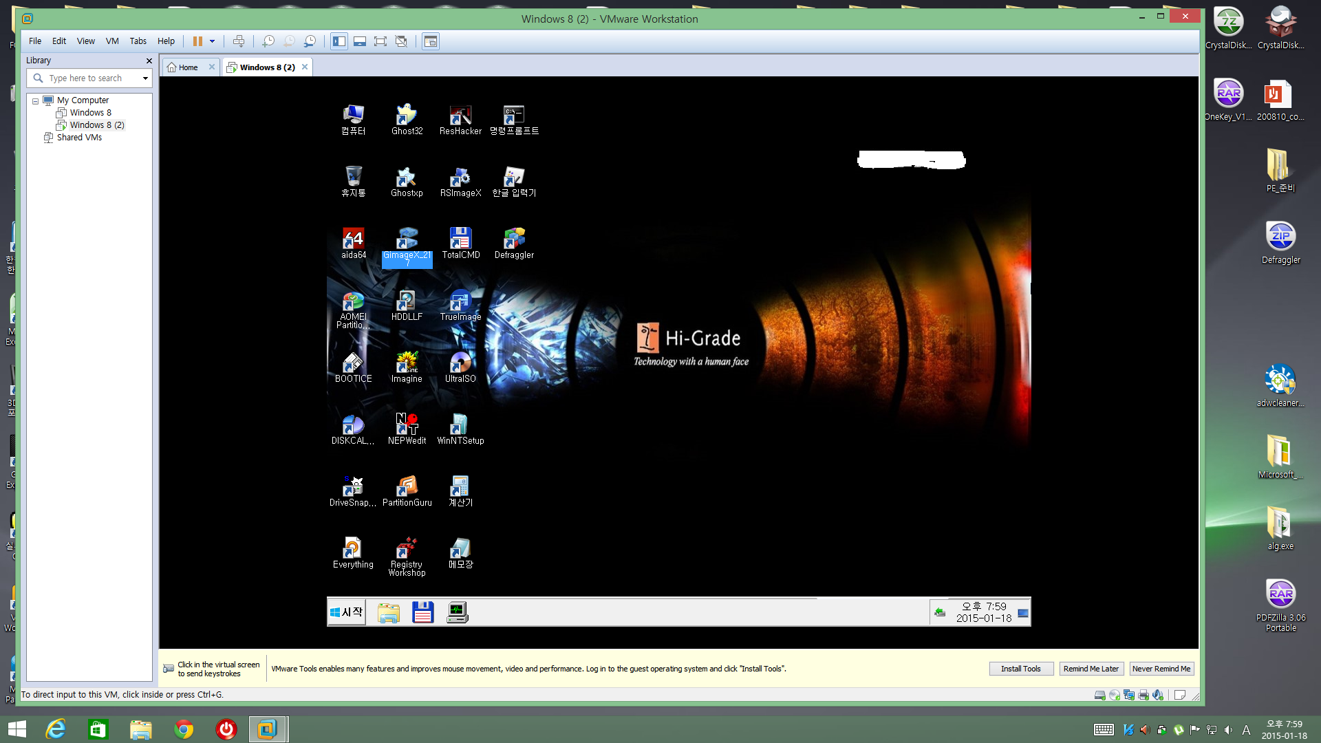Close the Library panel

(149, 61)
